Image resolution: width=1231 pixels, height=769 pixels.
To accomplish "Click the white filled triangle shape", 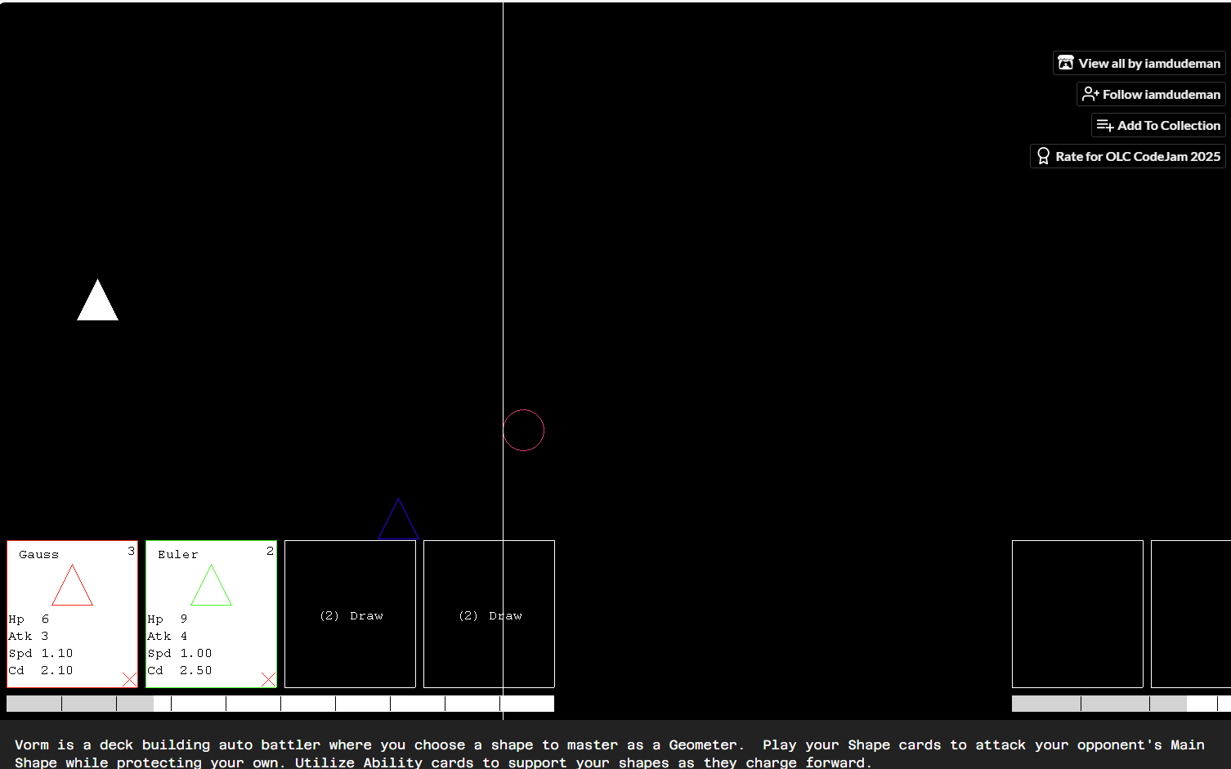I will coord(97,301).
